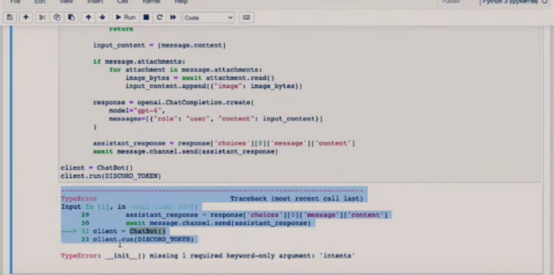Cut the selected cell with scissors icon

click(42, 17)
